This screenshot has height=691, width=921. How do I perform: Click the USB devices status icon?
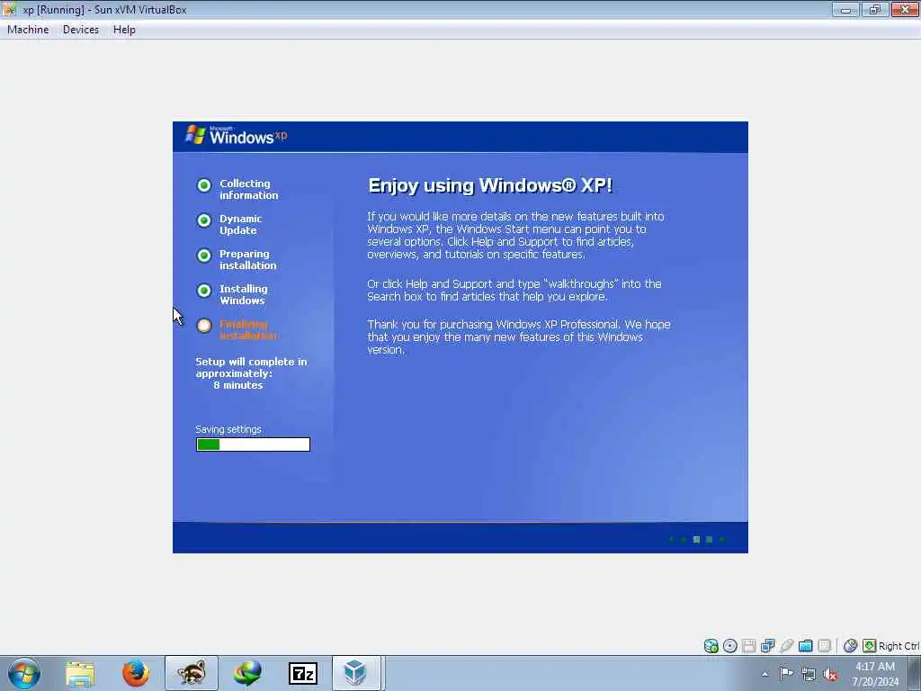[x=786, y=646]
